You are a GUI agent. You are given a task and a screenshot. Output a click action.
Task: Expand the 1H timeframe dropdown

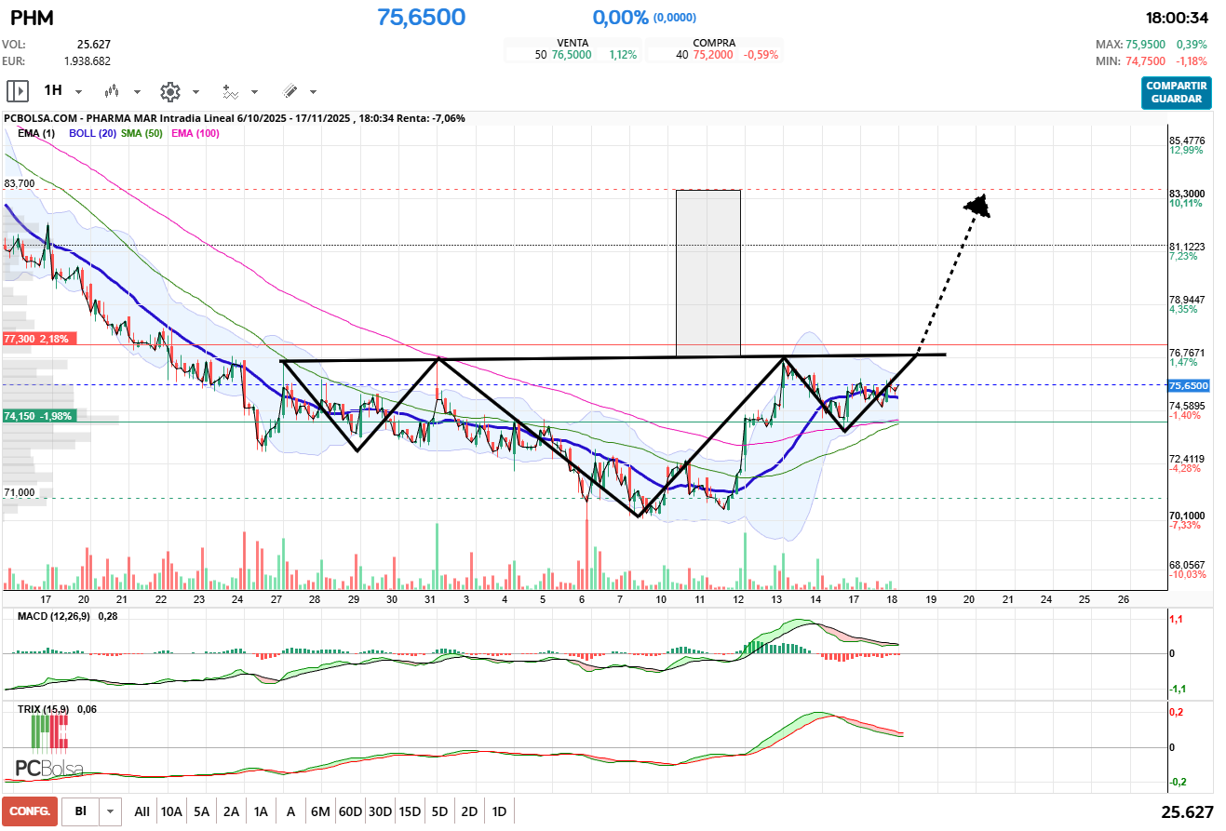[79, 92]
